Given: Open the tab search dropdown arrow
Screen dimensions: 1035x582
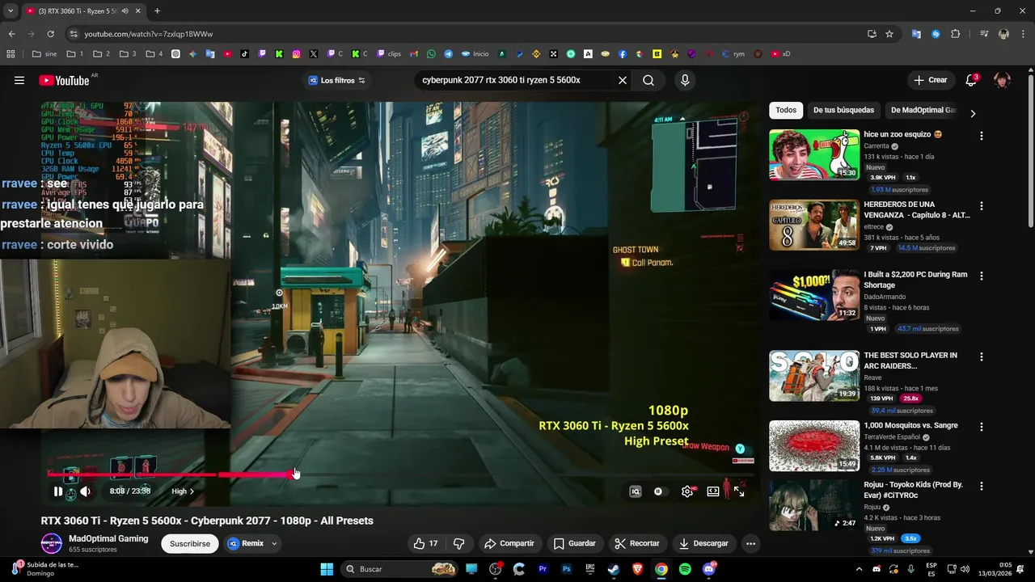Looking at the screenshot, I should (x=11, y=11).
